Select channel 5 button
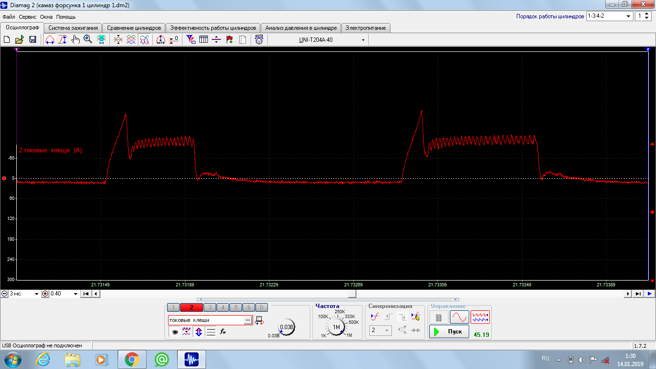 pos(236,307)
